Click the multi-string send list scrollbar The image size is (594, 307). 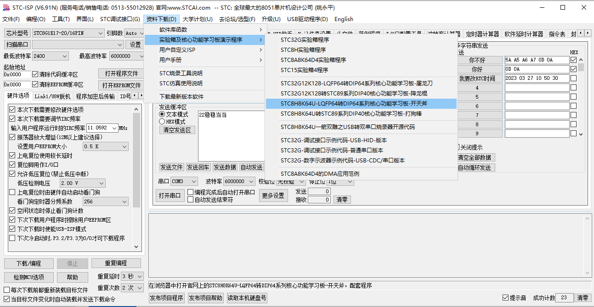click(581, 96)
